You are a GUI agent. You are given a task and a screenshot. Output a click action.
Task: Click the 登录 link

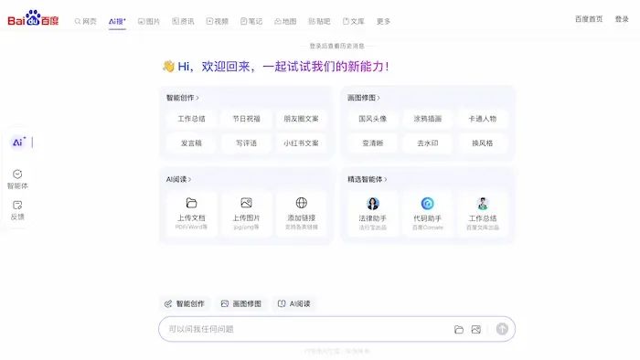pyautogui.click(x=622, y=19)
